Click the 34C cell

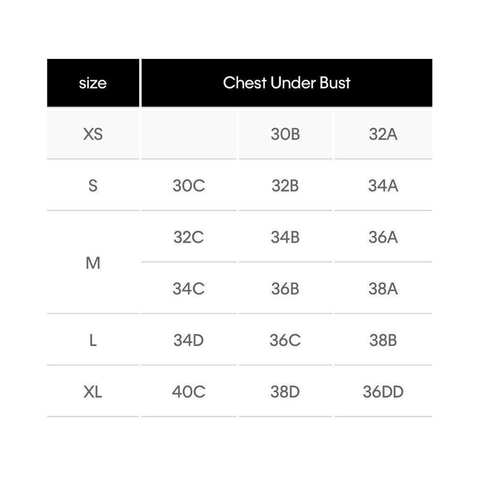click(189, 289)
